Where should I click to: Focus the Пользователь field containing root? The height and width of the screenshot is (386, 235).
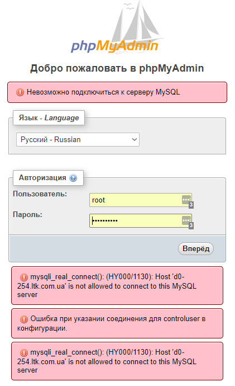tap(141, 200)
